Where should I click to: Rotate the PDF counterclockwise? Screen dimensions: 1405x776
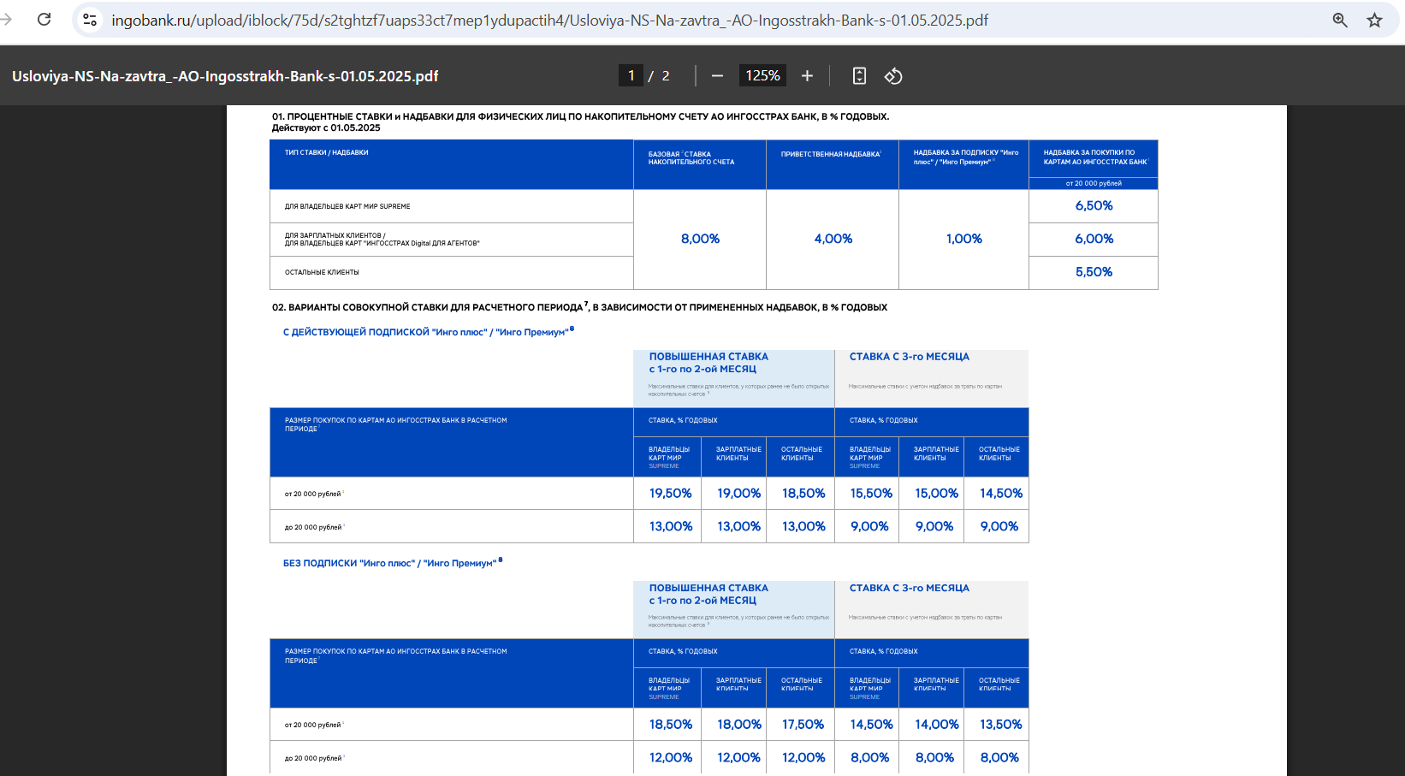pos(893,76)
